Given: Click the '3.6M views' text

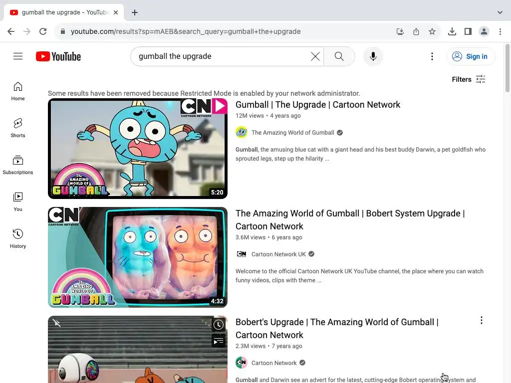Looking at the screenshot, I should [x=251, y=237].
